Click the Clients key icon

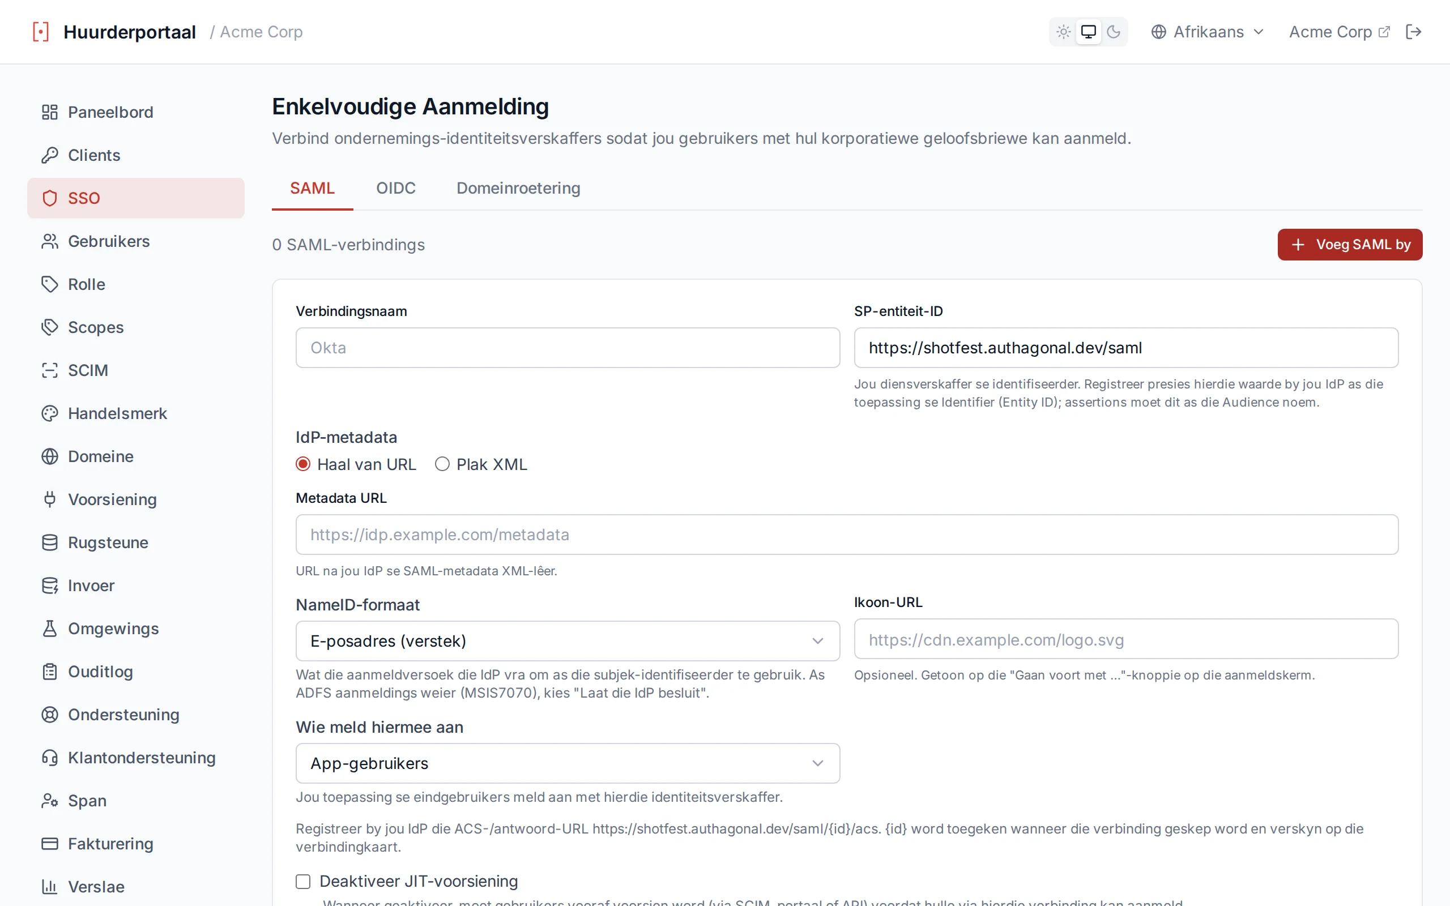50,155
